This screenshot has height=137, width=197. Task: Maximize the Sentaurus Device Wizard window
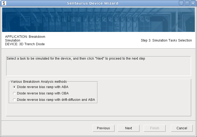coord(187,3)
